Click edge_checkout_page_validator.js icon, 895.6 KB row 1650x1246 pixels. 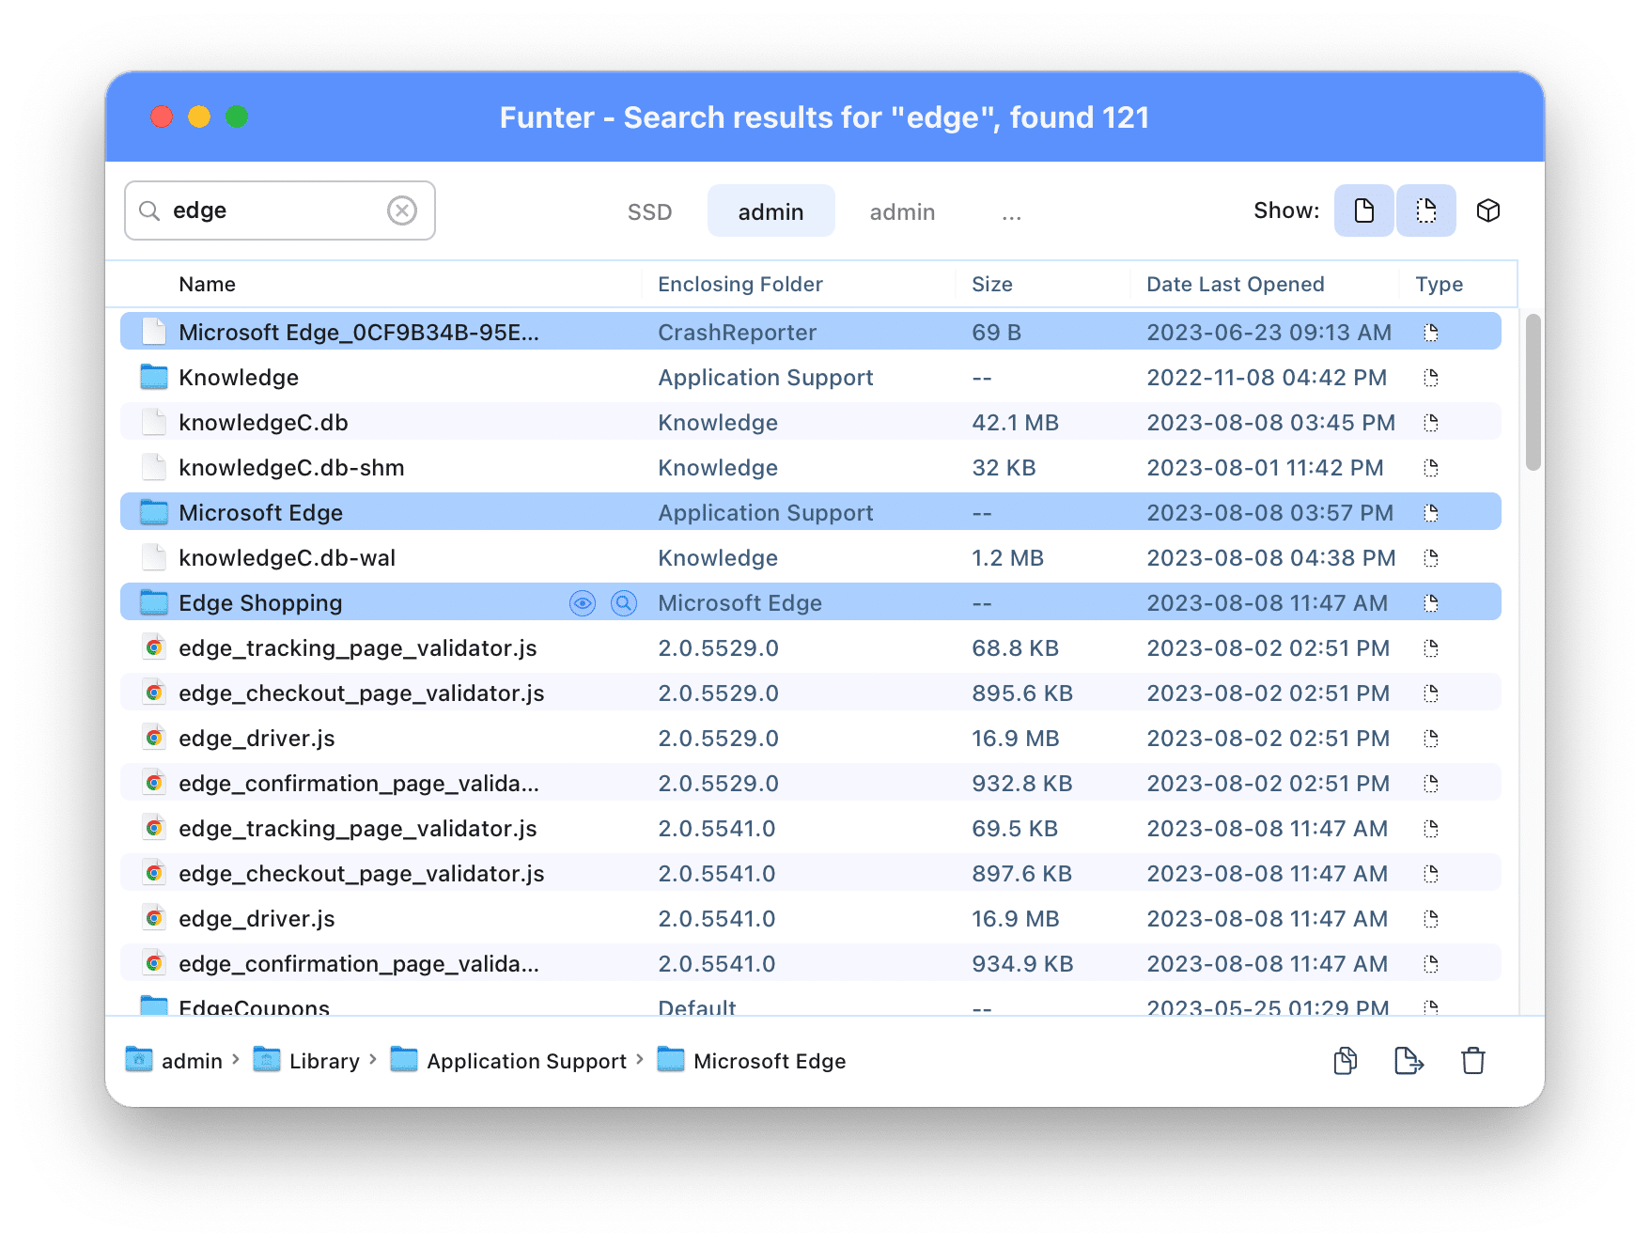pyautogui.click(x=154, y=693)
